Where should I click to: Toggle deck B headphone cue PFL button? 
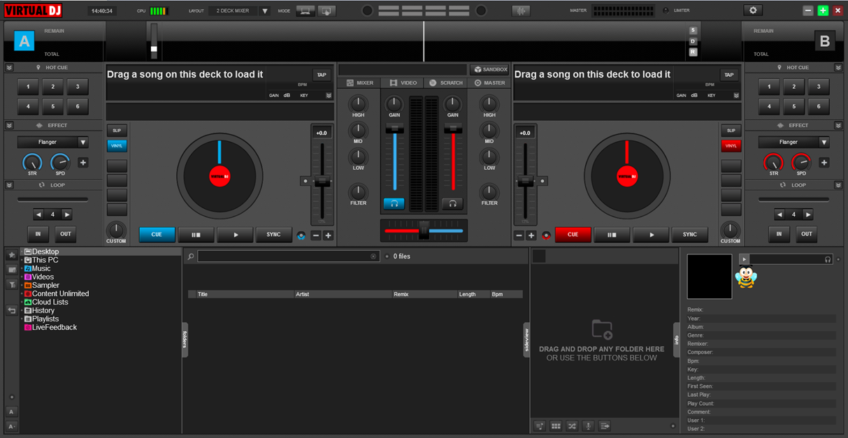coord(452,203)
